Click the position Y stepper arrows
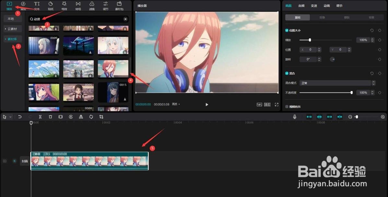Image resolution: width=388 pixels, height=197 pixels. pyautogui.click(x=349, y=50)
